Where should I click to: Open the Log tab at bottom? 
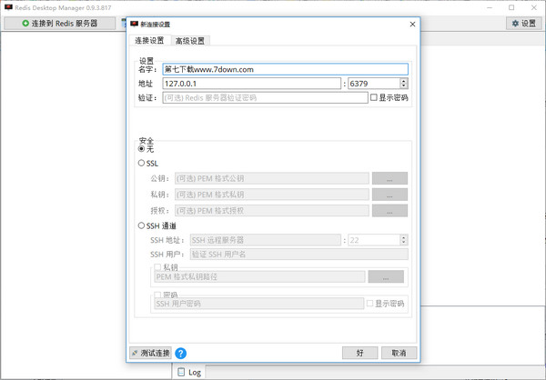tap(189, 373)
